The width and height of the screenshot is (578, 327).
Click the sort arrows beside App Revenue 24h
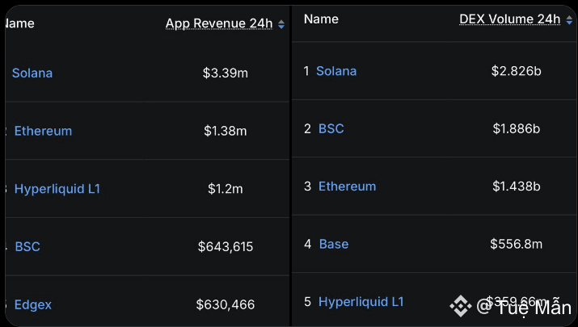coord(281,24)
